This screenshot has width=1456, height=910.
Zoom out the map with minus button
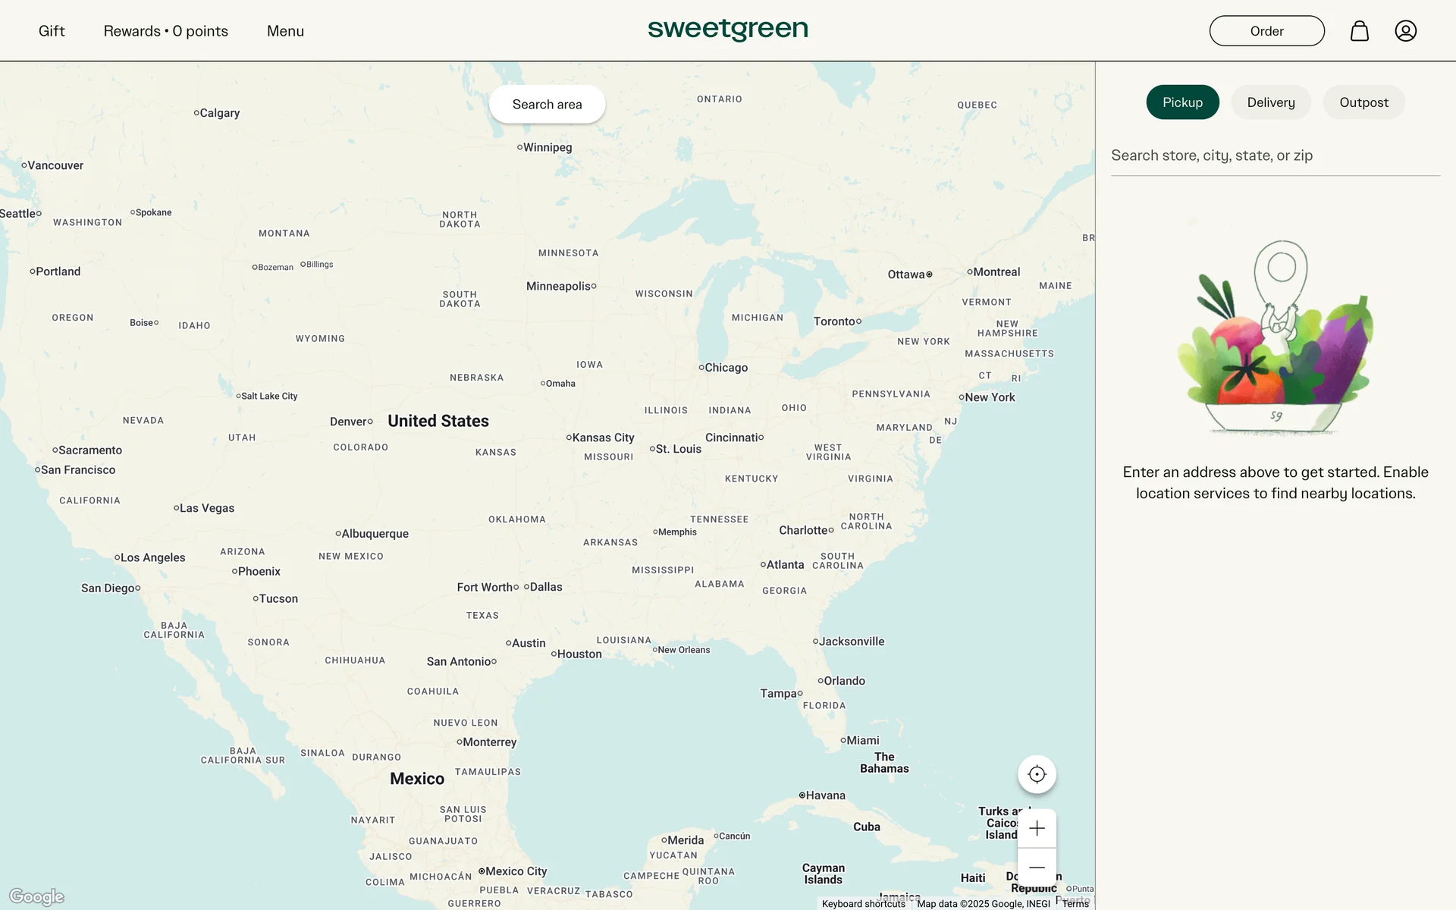click(1037, 868)
